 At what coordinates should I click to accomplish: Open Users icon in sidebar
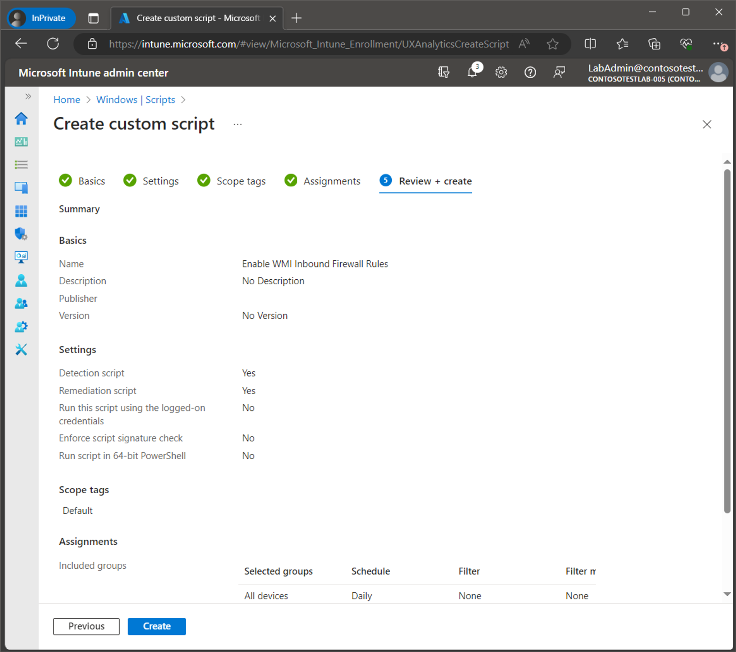pyautogui.click(x=21, y=280)
